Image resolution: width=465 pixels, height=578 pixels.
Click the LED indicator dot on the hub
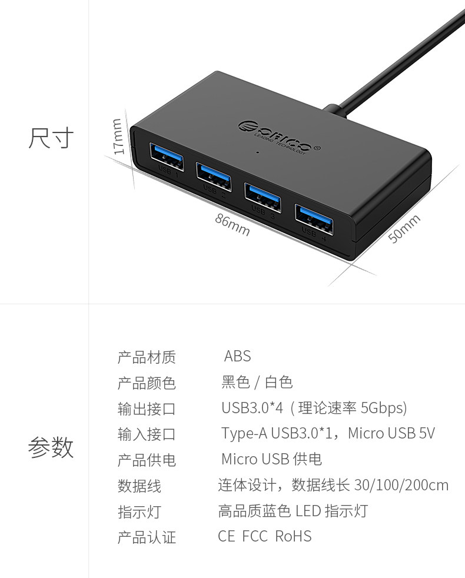pyautogui.click(x=257, y=152)
